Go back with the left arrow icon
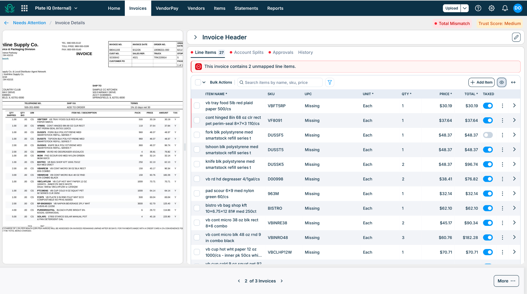The width and height of the screenshot is (527, 294). point(6,23)
